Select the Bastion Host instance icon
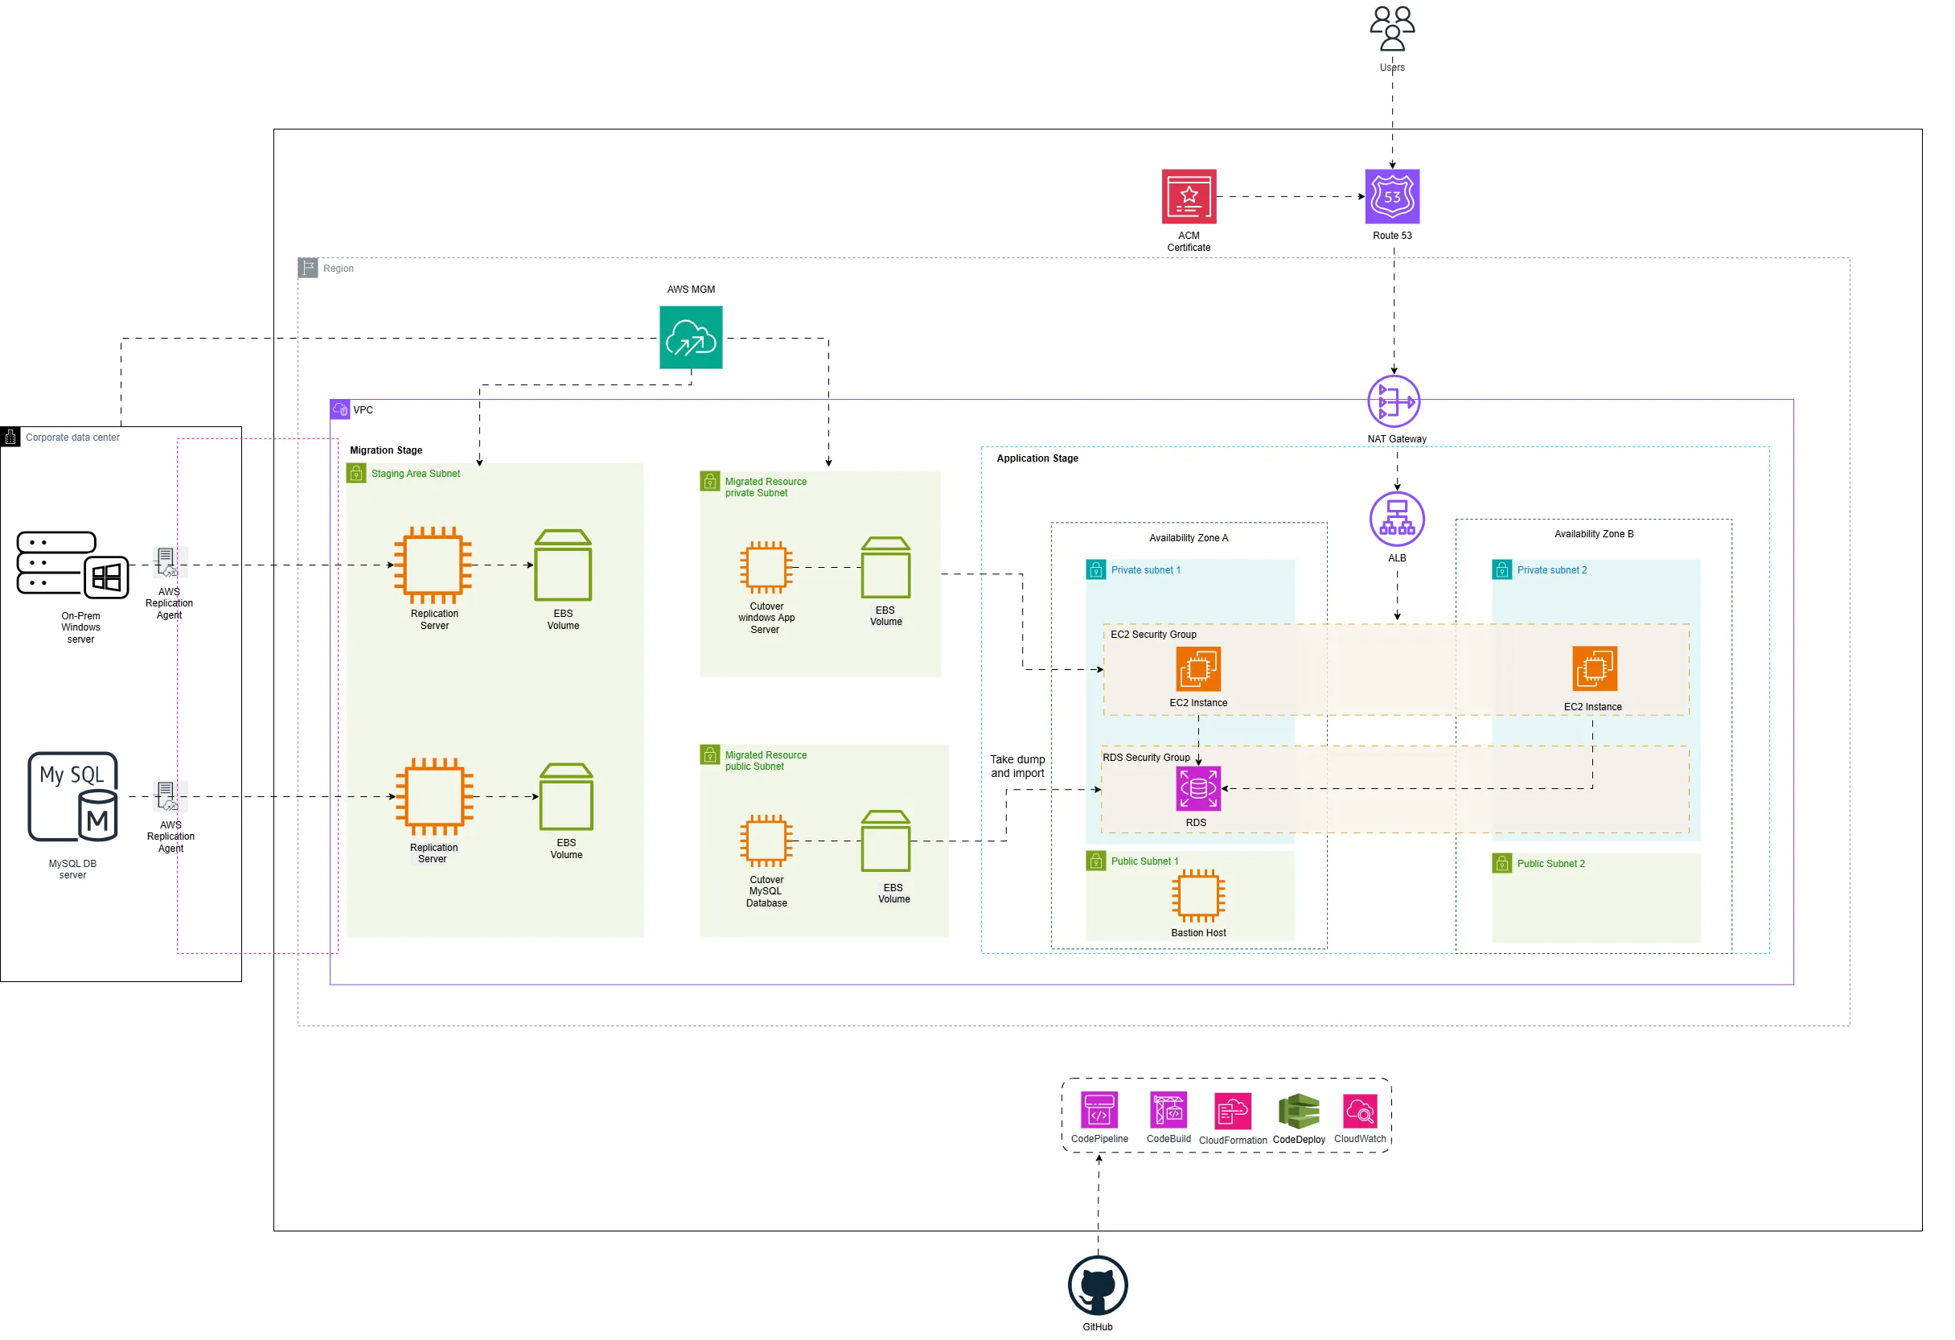 1198,897
